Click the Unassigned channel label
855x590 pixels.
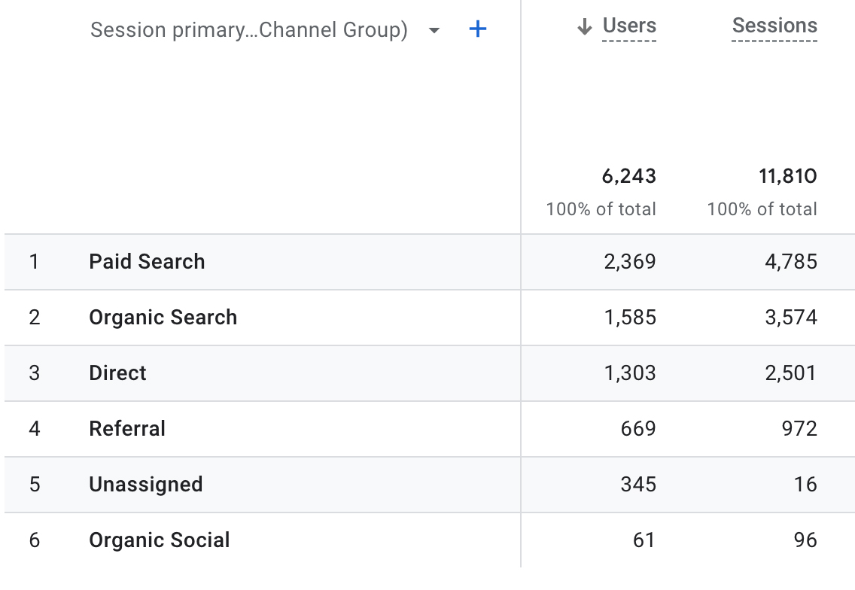145,484
